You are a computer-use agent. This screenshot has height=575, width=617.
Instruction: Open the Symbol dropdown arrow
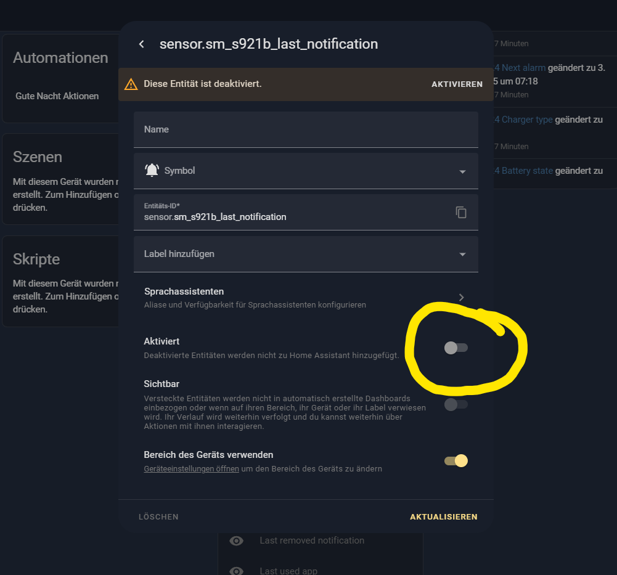[x=463, y=171]
